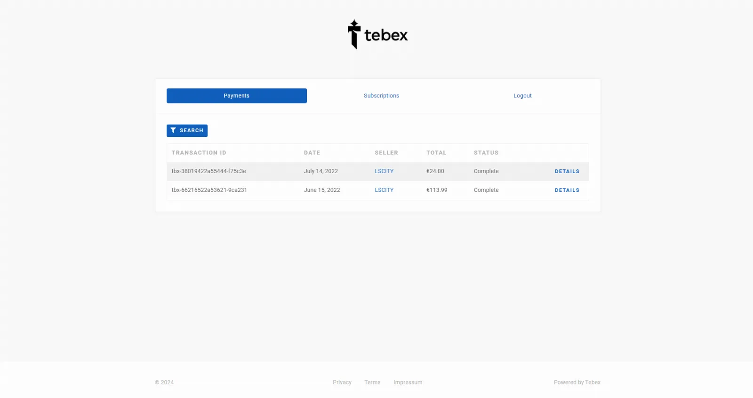Click the DATE column header
The width and height of the screenshot is (753, 398).
coord(312,153)
